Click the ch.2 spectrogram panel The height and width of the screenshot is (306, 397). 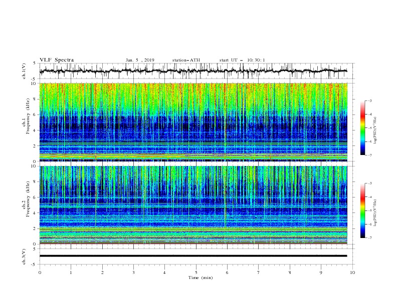click(193, 205)
